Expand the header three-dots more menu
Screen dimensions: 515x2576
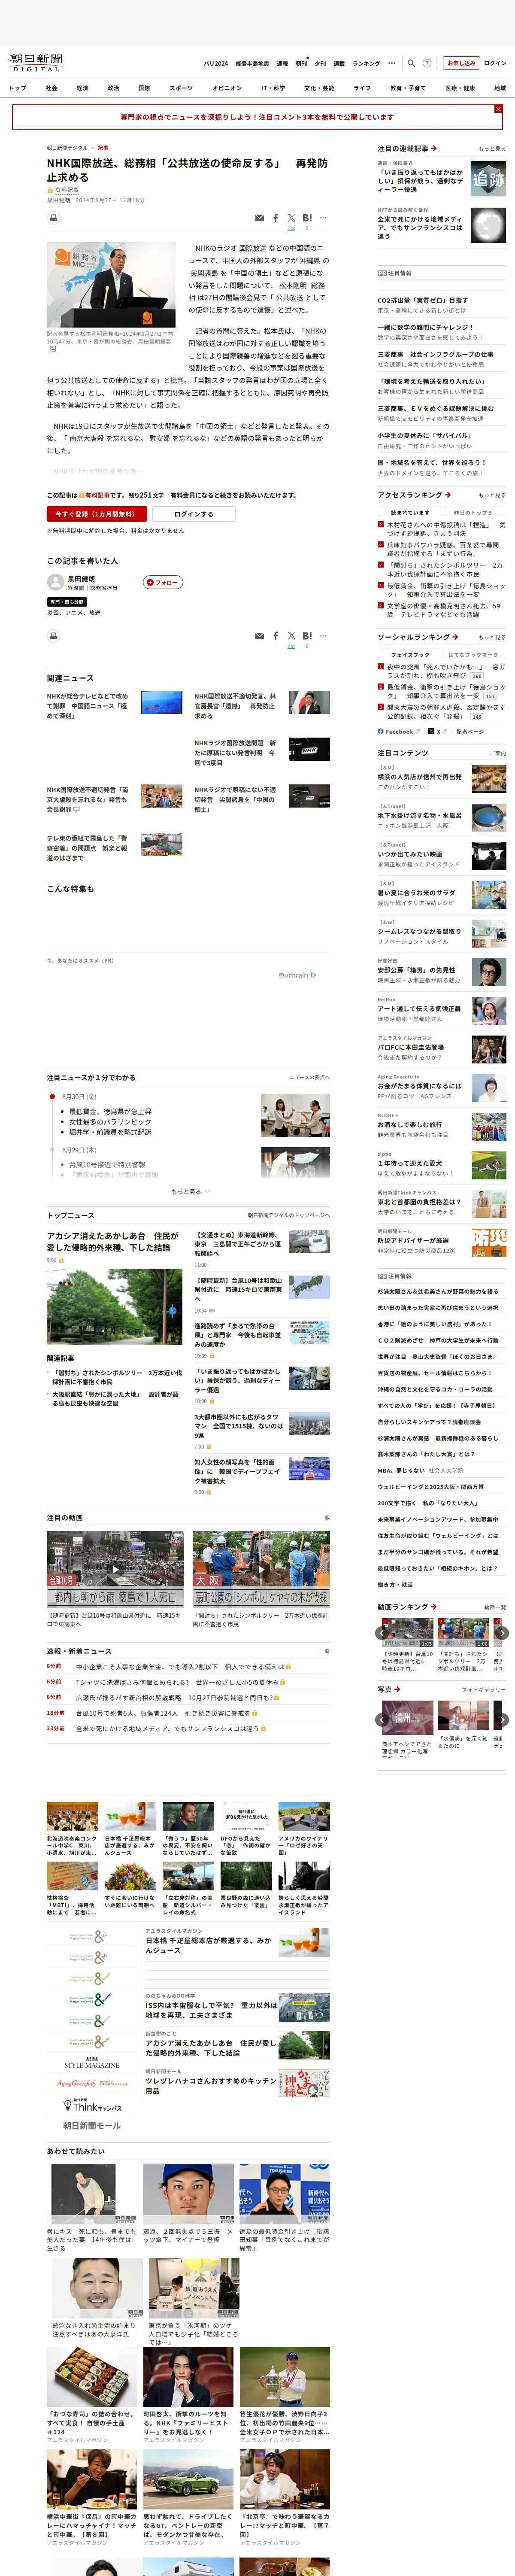tap(392, 63)
